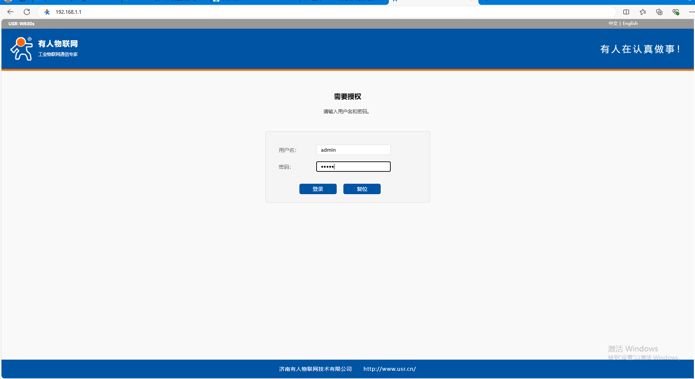This screenshot has width=695, height=379.
Task: Open the browser settings and more menu
Action: [691, 12]
